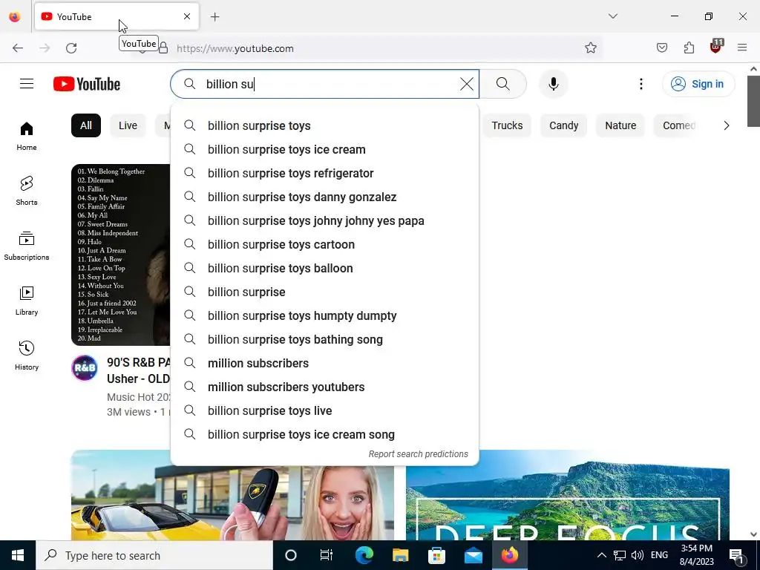Open Firefox application hamburger menu
The height and width of the screenshot is (570, 760).
pos(742,48)
